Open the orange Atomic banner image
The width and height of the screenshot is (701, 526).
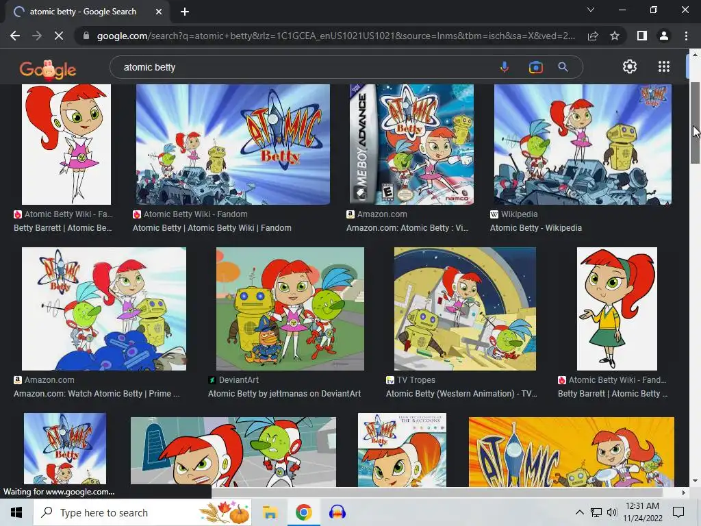click(572, 452)
